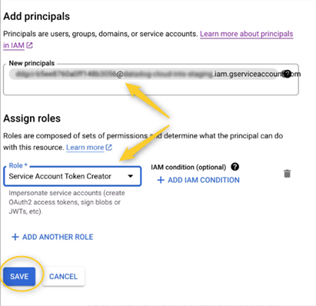Expand the Role dropdown arrow
This screenshot has height=306, width=316.
pyautogui.click(x=131, y=176)
